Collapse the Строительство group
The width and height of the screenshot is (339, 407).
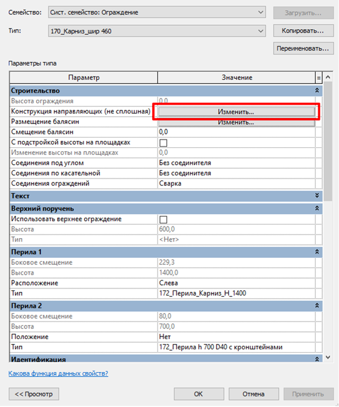point(317,90)
